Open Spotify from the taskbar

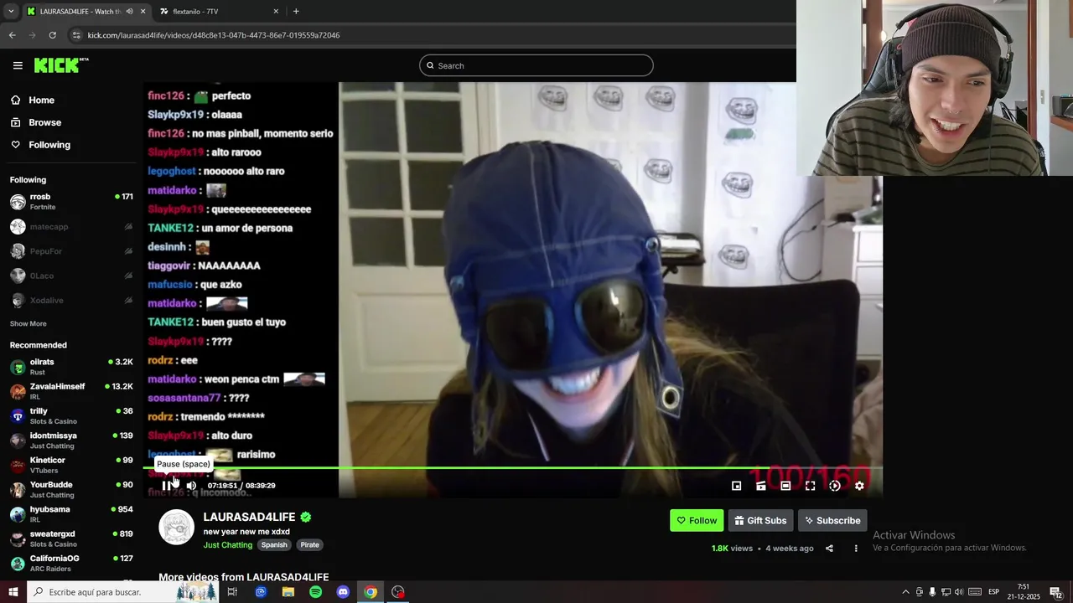tap(315, 592)
